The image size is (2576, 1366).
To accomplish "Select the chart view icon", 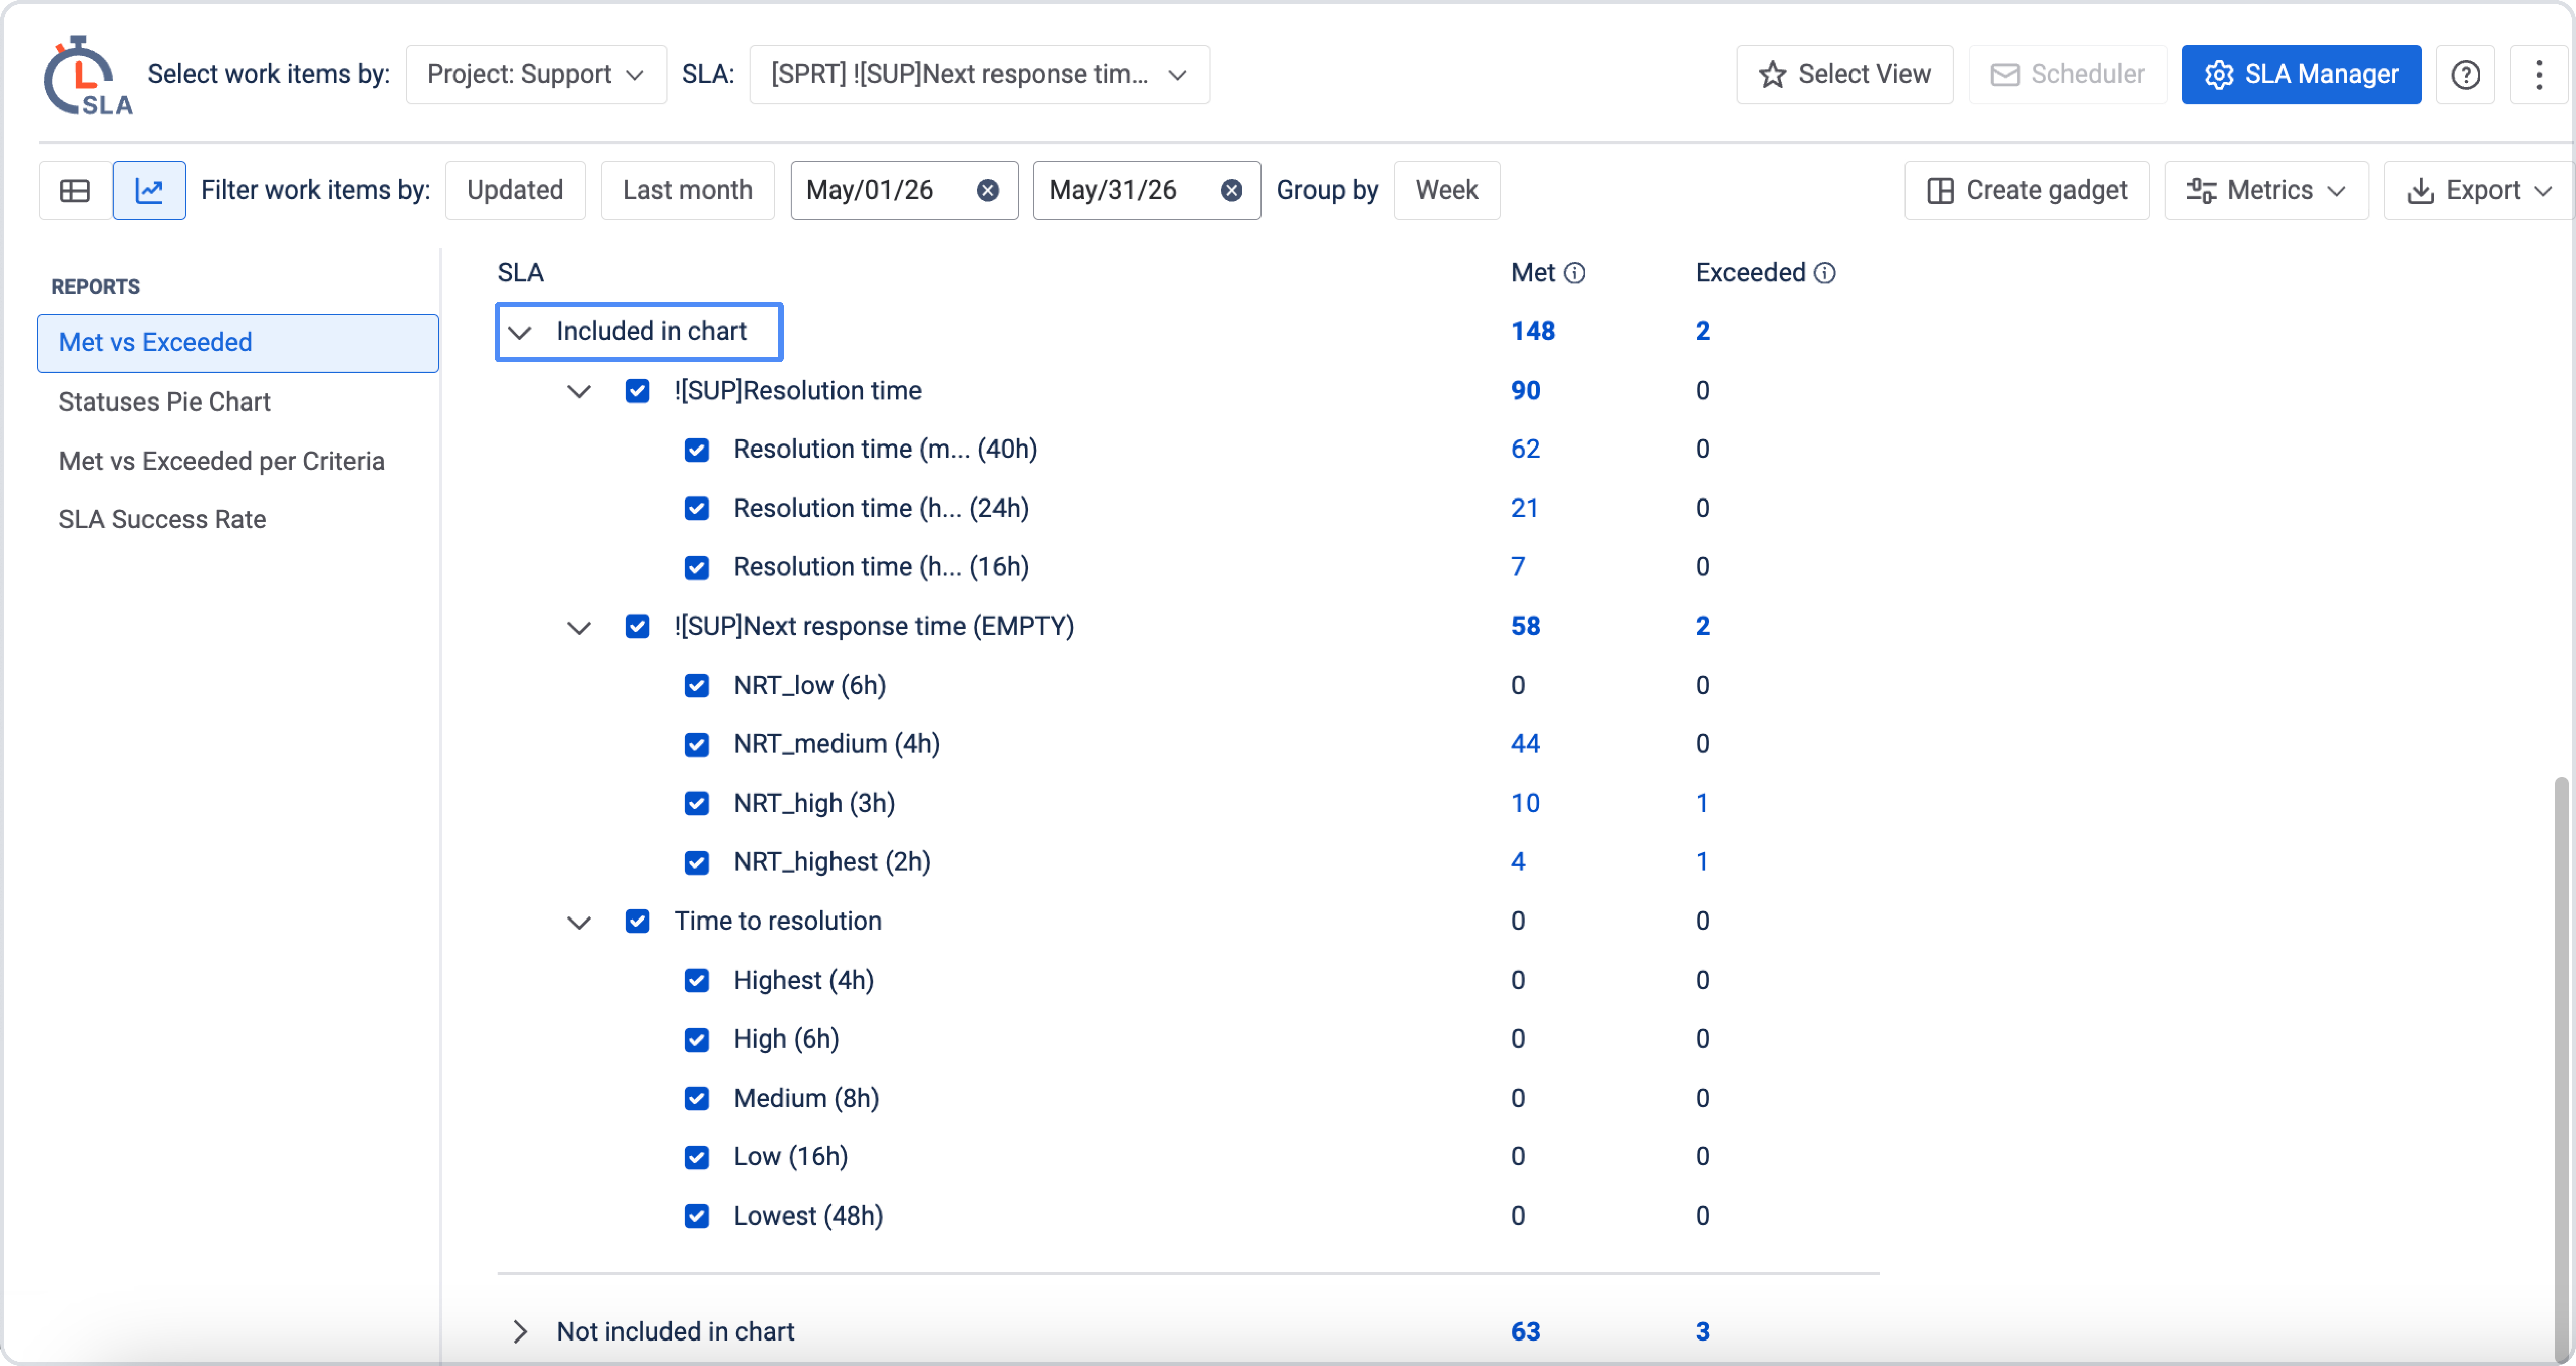I will [x=149, y=190].
